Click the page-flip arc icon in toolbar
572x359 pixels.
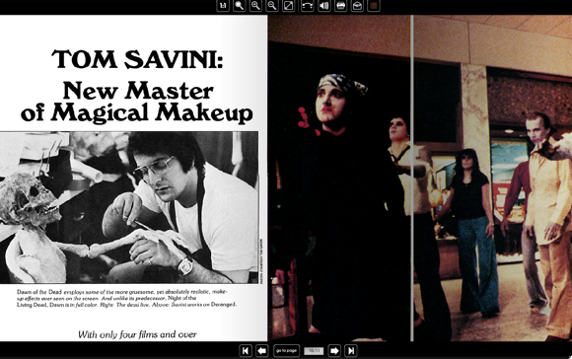(x=307, y=6)
